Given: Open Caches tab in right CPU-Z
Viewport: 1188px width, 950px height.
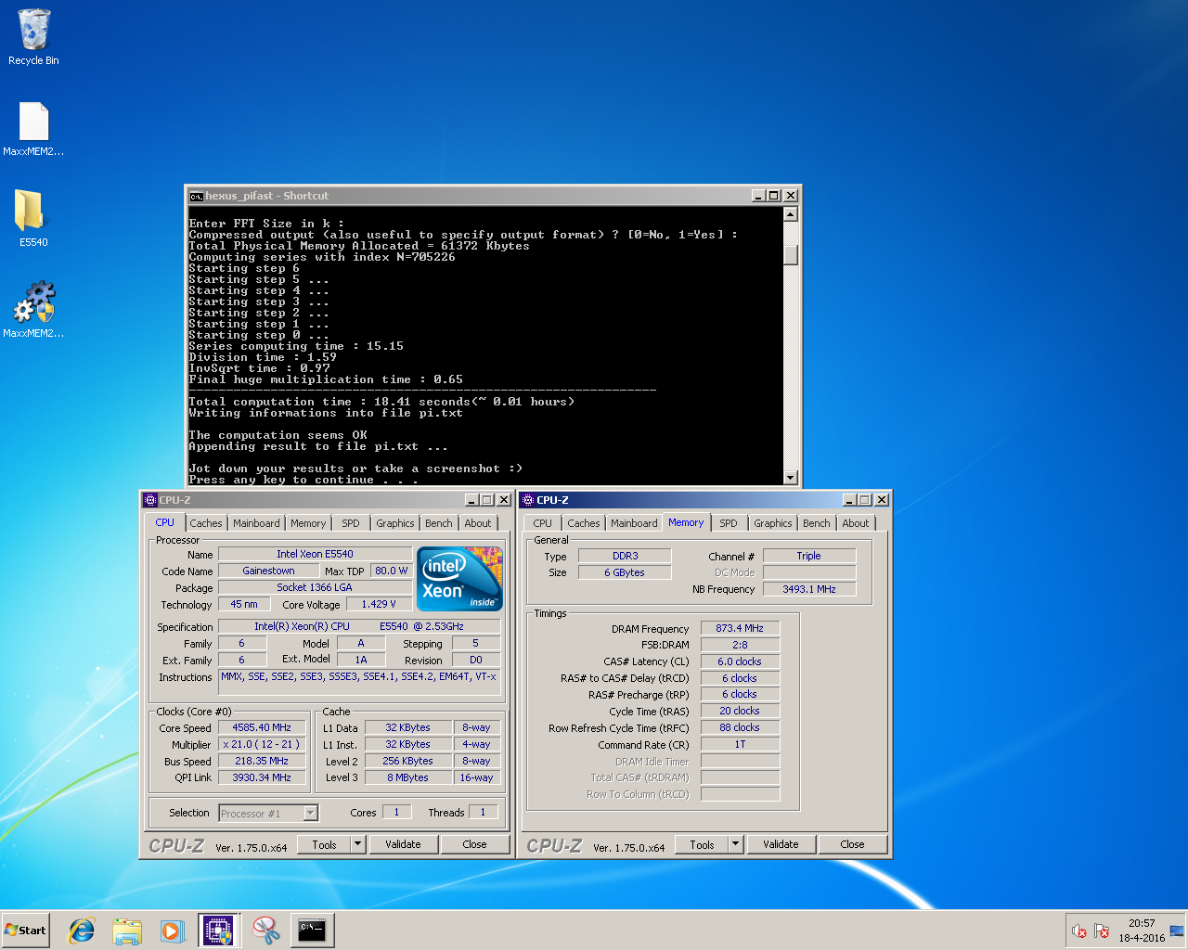Looking at the screenshot, I should 583,523.
